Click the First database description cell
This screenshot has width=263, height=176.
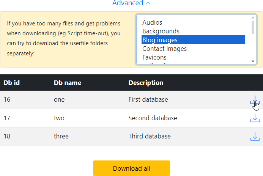tap(148, 100)
